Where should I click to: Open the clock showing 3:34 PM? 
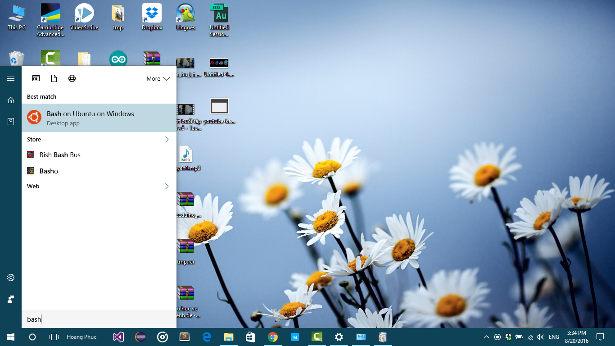(577, 337)
